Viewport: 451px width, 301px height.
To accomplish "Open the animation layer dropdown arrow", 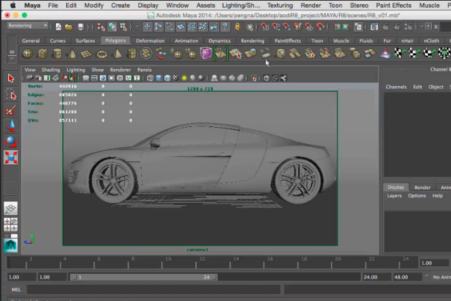I will (x=427, y=276).
